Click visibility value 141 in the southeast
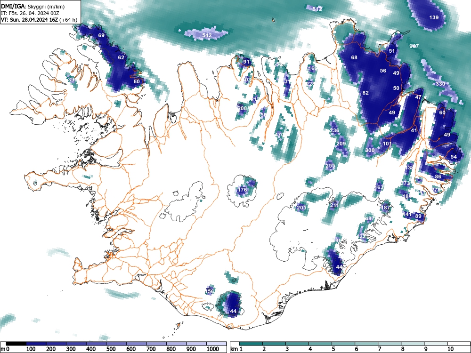The width and height of the screenshot is (471, 353). point(407,214)
